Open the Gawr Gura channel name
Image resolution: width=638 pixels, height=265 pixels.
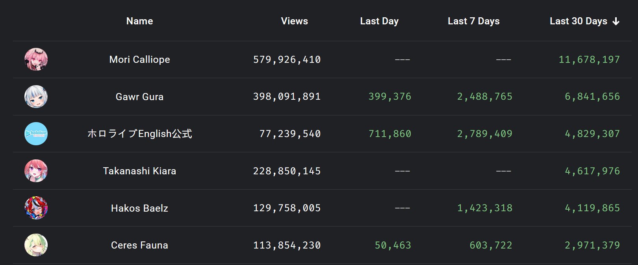(139, 97)
